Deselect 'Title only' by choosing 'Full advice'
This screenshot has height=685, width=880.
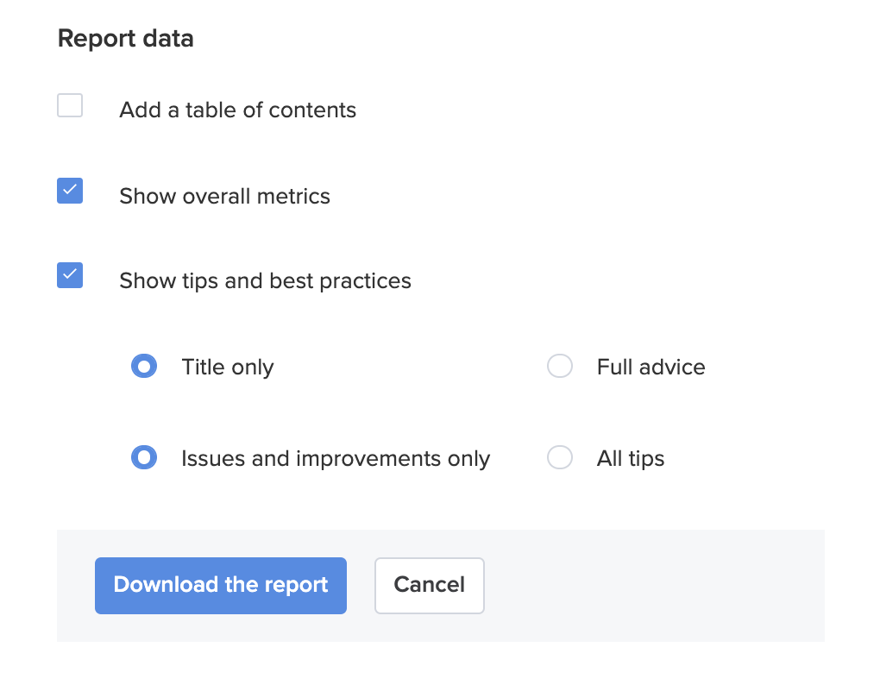click(x=560, y=366)
